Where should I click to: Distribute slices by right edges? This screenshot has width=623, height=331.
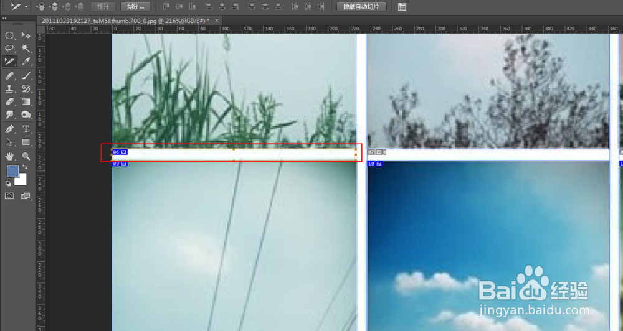pos(321,6)
